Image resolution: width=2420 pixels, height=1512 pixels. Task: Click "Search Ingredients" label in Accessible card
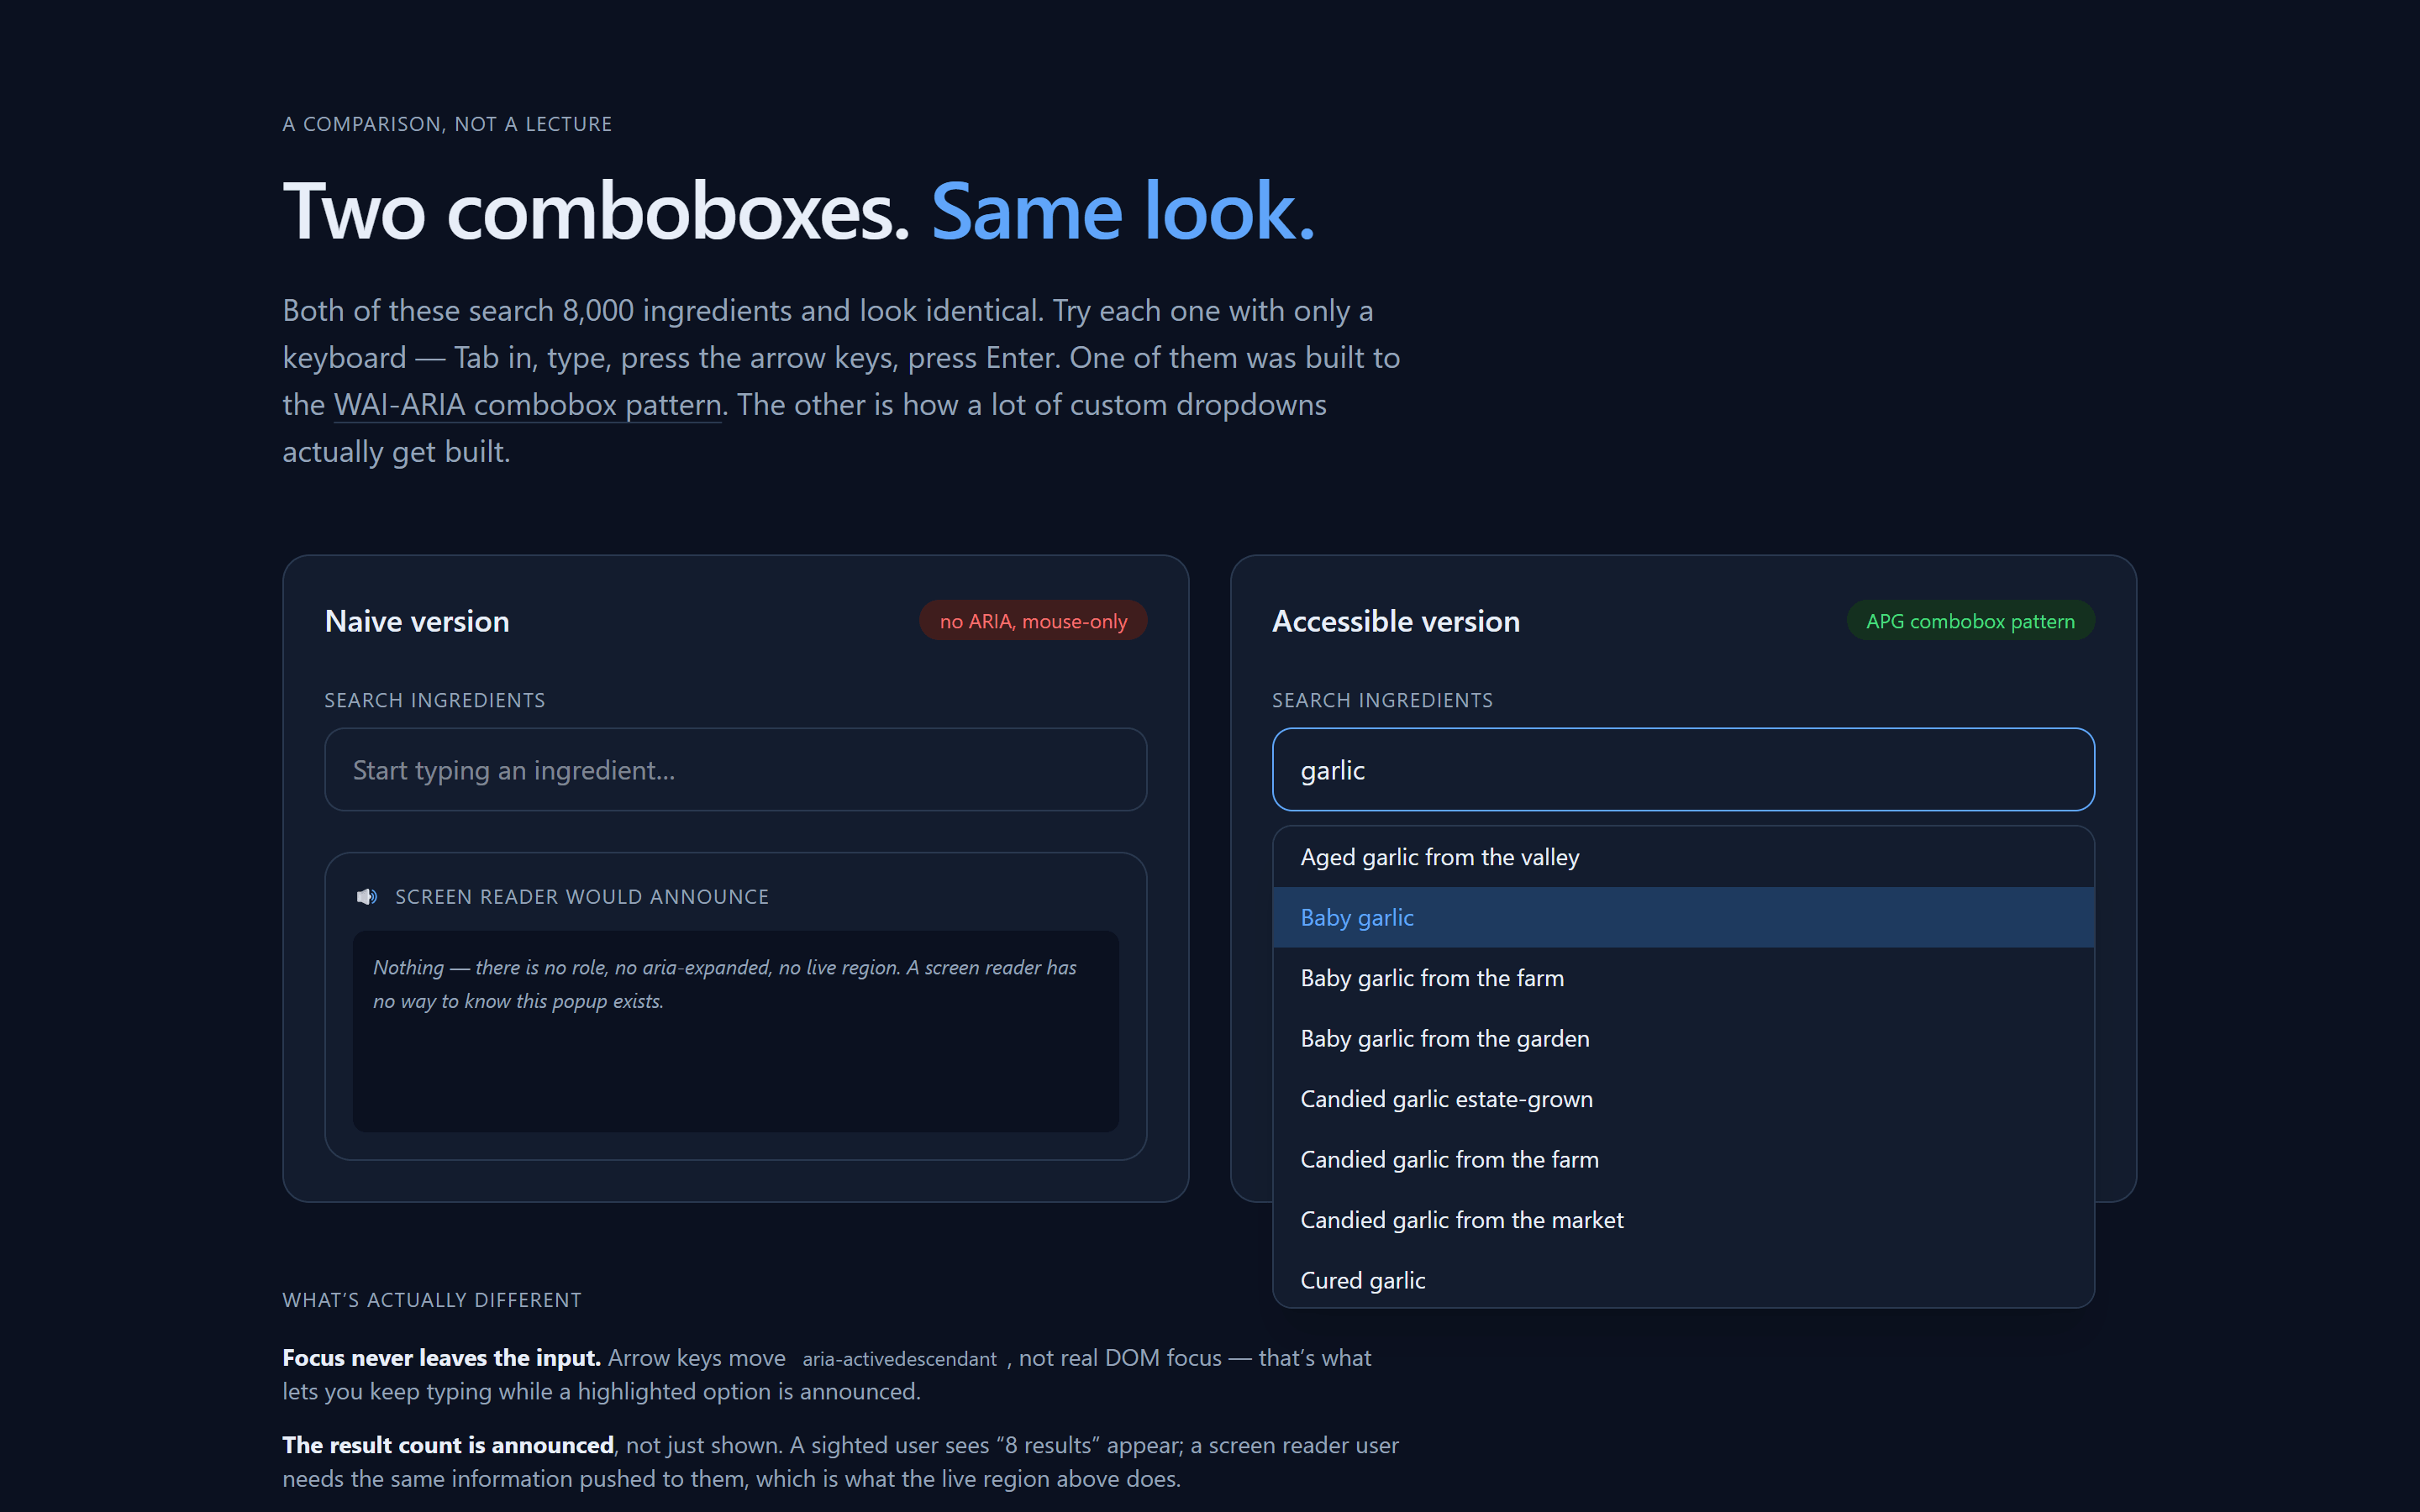[1382, 700]
